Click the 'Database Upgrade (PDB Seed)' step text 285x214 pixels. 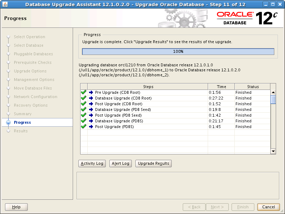[123, 109]
